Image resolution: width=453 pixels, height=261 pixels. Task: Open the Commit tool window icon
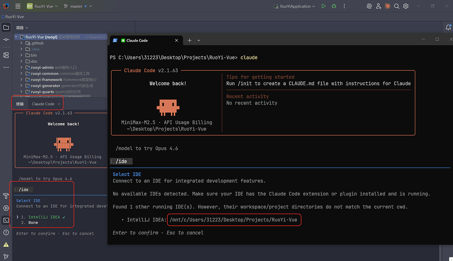click(6, 40)
